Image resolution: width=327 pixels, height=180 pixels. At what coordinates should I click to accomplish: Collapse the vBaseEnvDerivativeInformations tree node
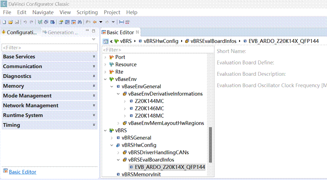point(118,94)
